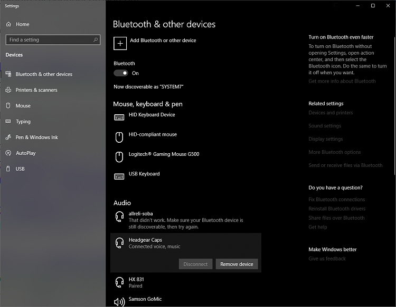Click the HX 831 headset icon
The width and height of the screenshot is (396, 307).
(119, 282)
